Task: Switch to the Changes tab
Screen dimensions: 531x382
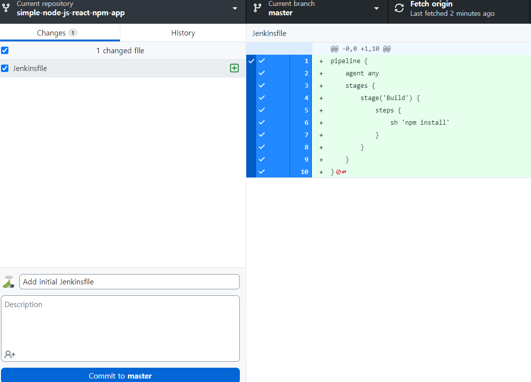Action: [60, 33]
